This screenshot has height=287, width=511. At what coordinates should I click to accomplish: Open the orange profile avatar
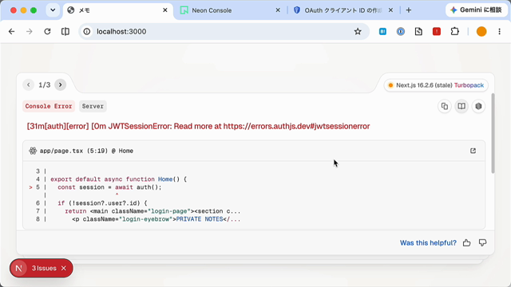[481, 32]
